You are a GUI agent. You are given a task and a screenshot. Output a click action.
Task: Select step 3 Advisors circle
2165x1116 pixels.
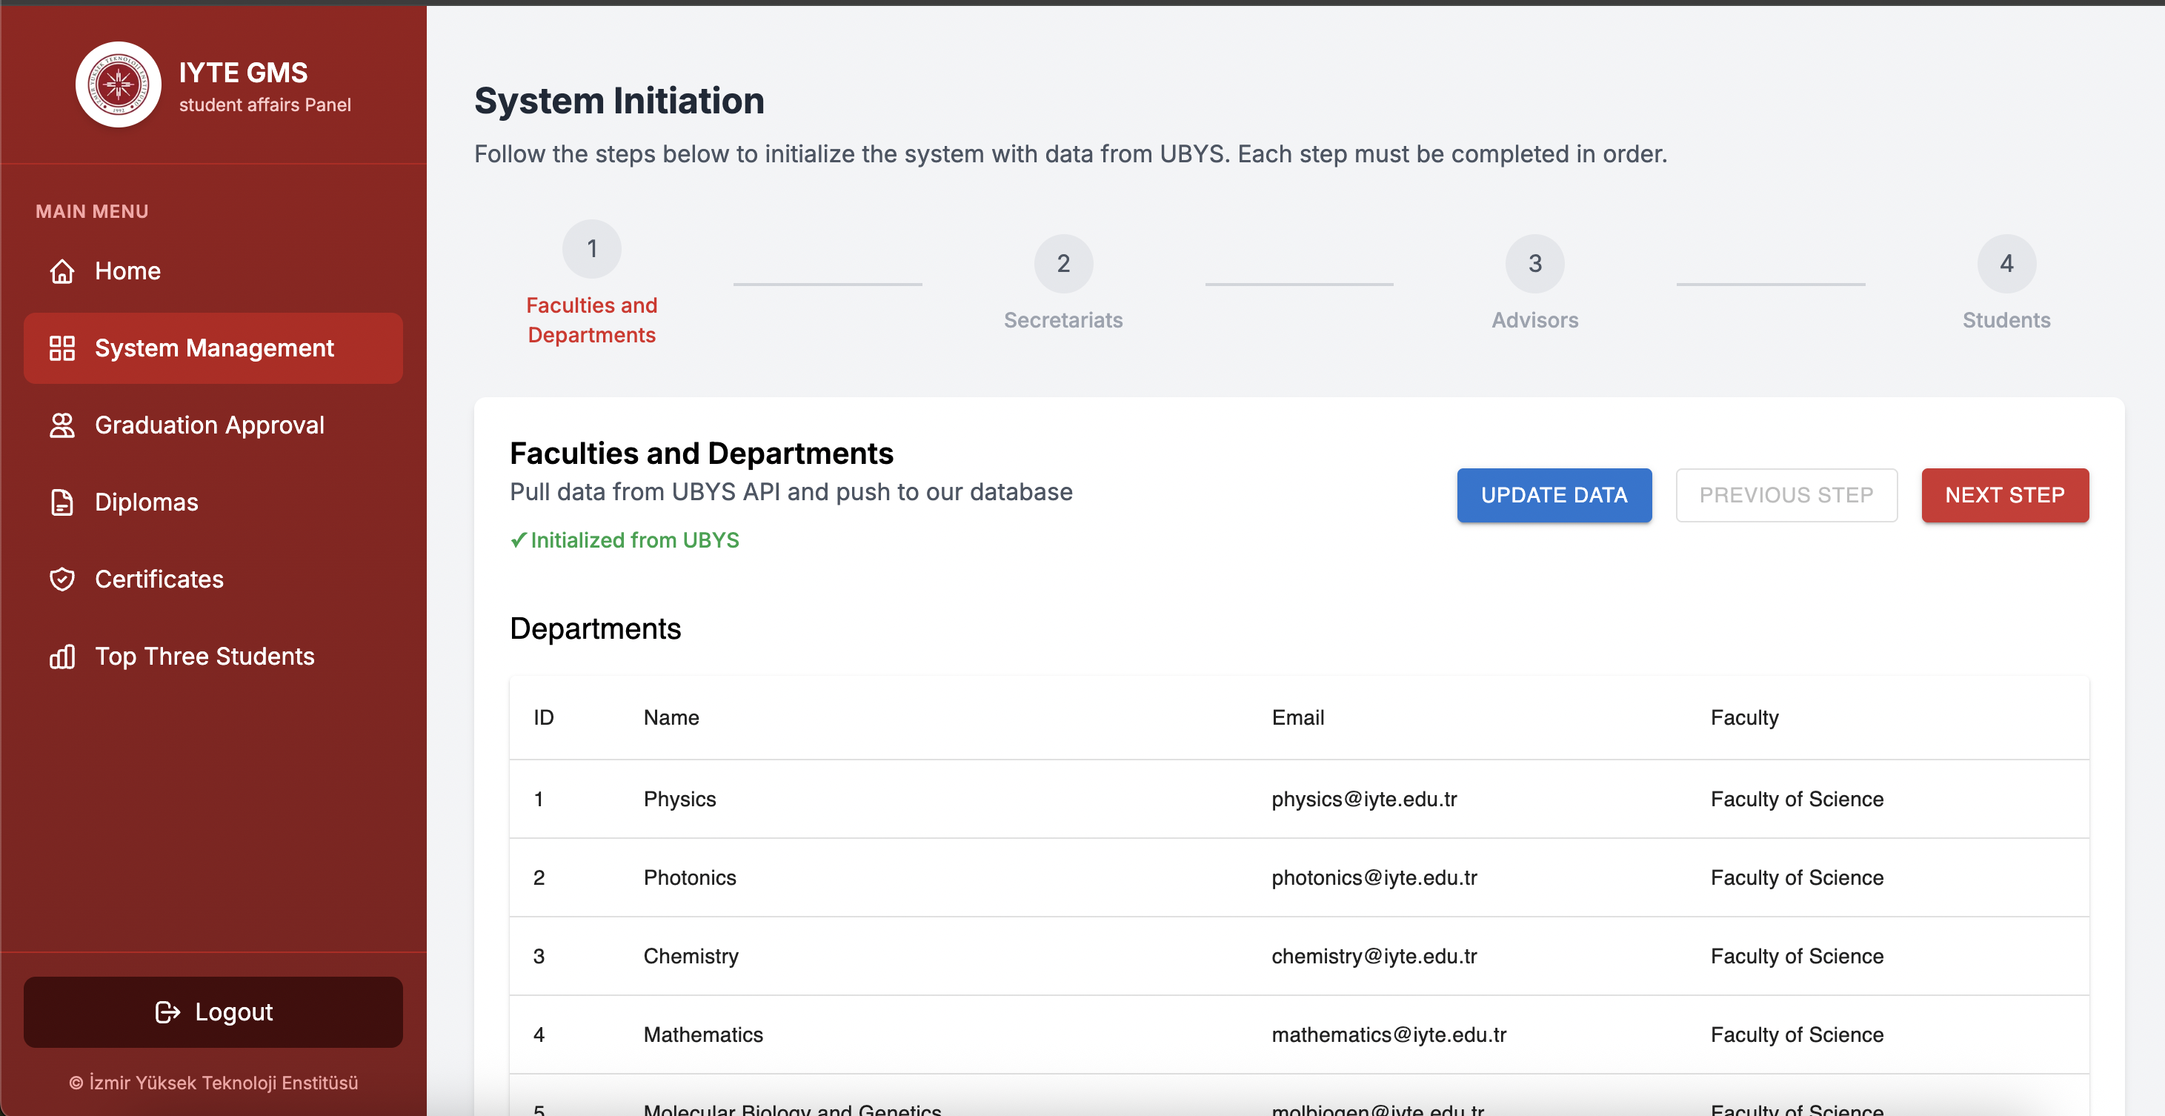pyautogui.click(x=1534, y=264)
